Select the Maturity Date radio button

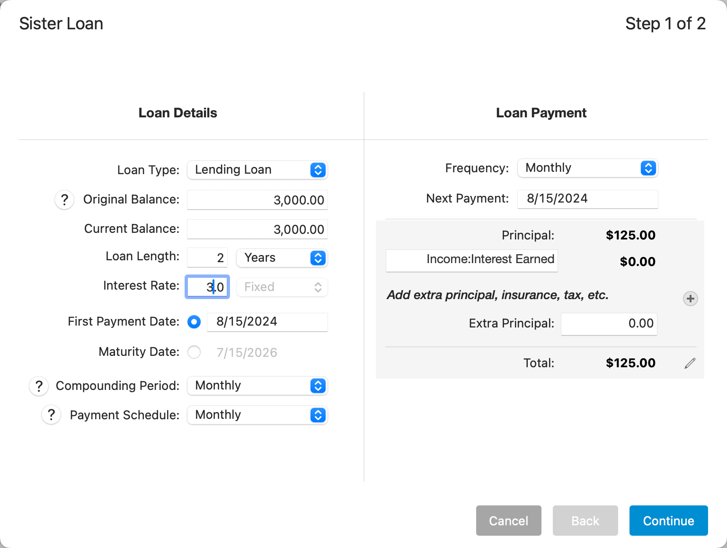194,352
